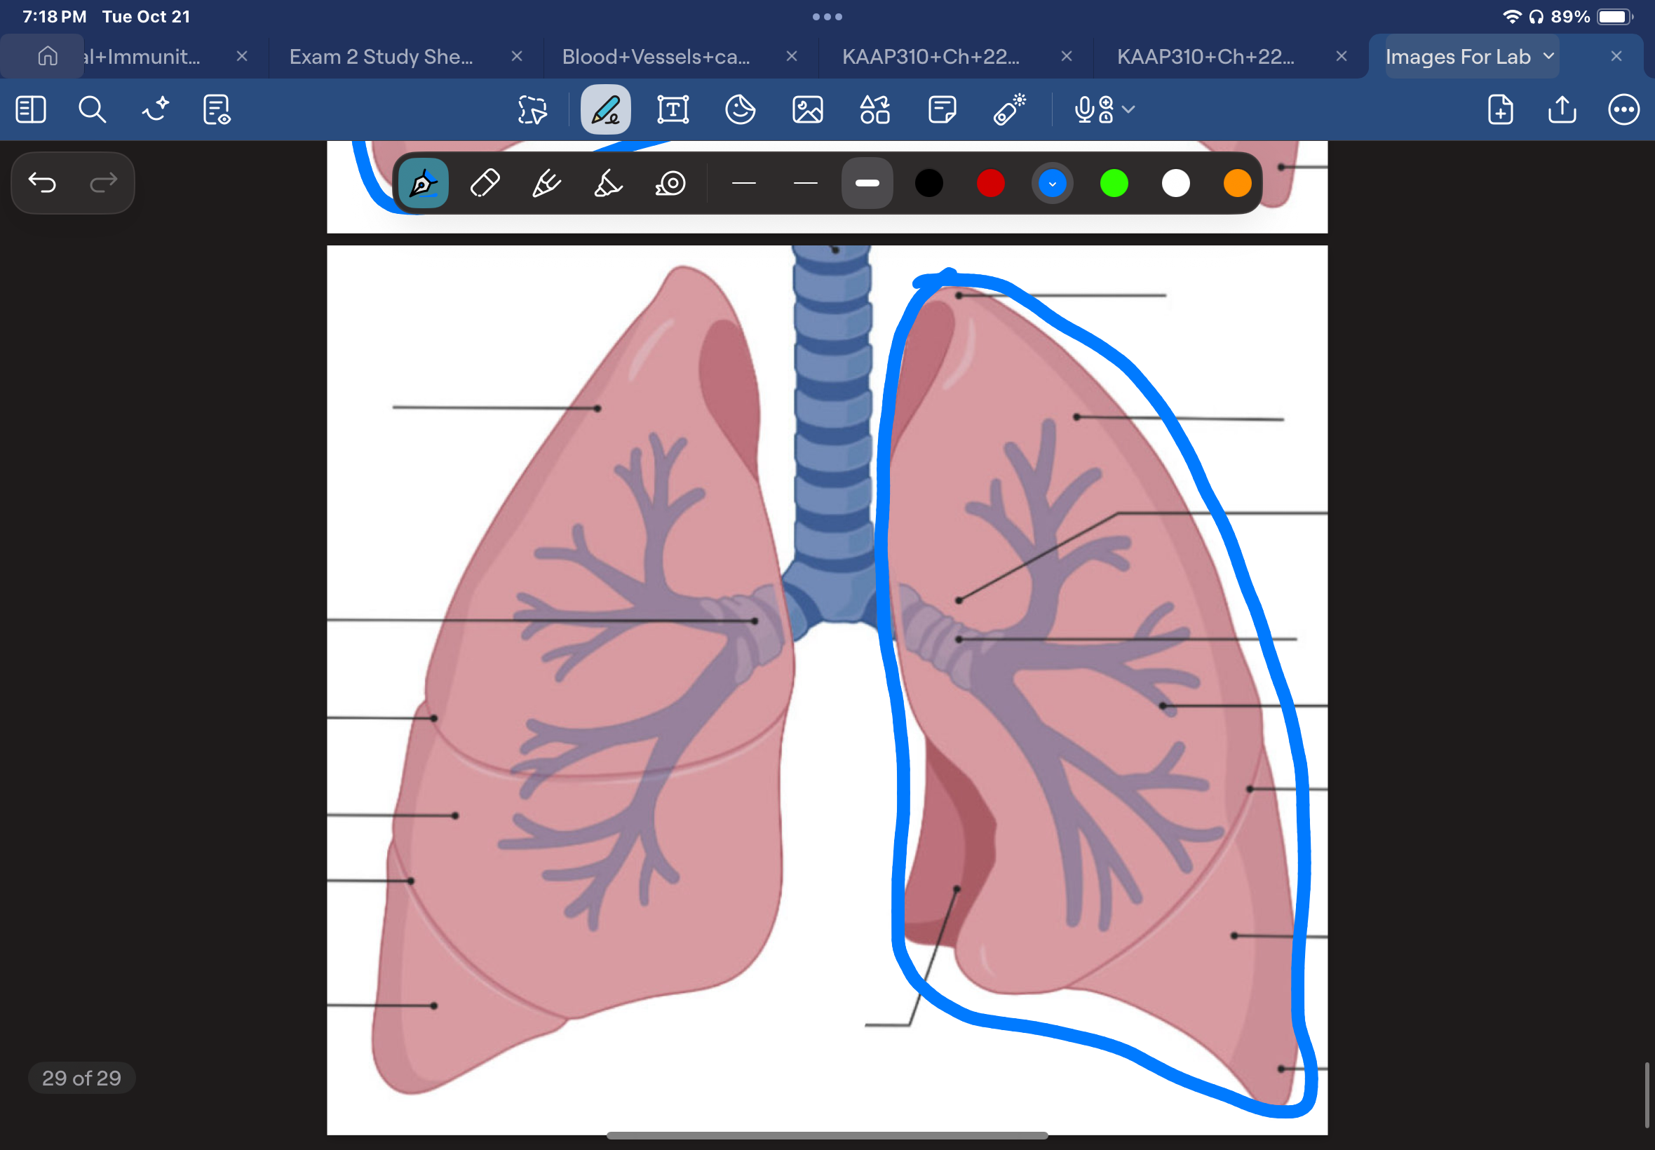Enable the fountain pen tool
1655x1150 pixels.
coord(422,183)
